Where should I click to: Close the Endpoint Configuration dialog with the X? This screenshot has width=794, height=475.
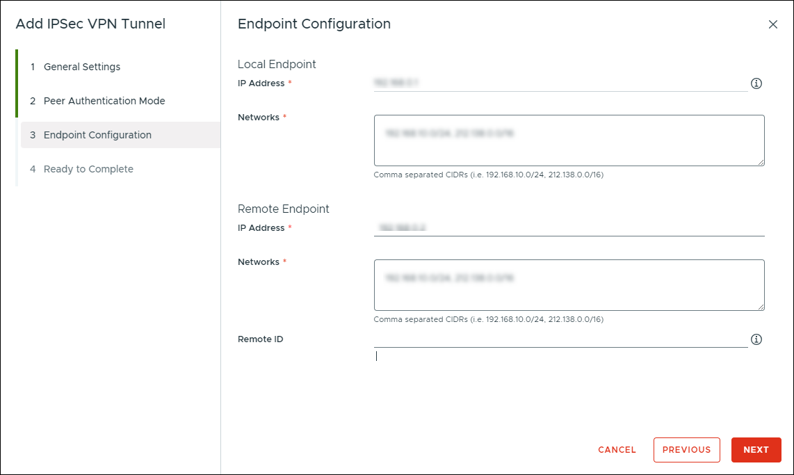(x=773, y=24)
